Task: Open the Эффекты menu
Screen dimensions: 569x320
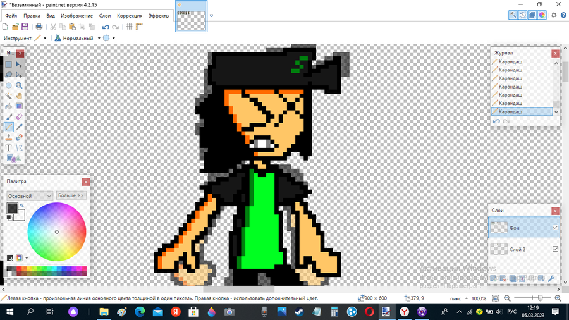Action: coord(159,16)
